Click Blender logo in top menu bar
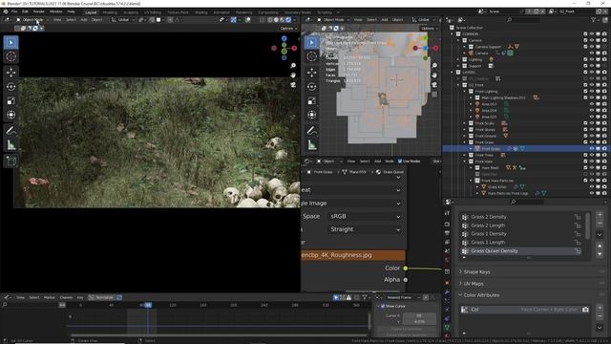This screenshot has height=344, width=611. (x=6, y=11)
